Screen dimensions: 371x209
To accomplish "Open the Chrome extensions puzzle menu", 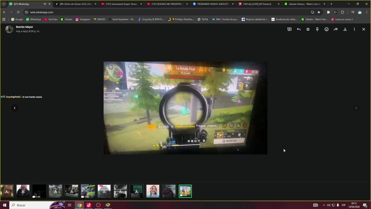I will click(343, 12).
